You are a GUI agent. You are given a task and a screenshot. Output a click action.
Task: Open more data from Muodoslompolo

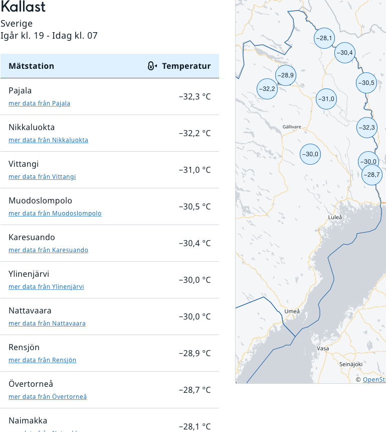[x=55, y=213]
